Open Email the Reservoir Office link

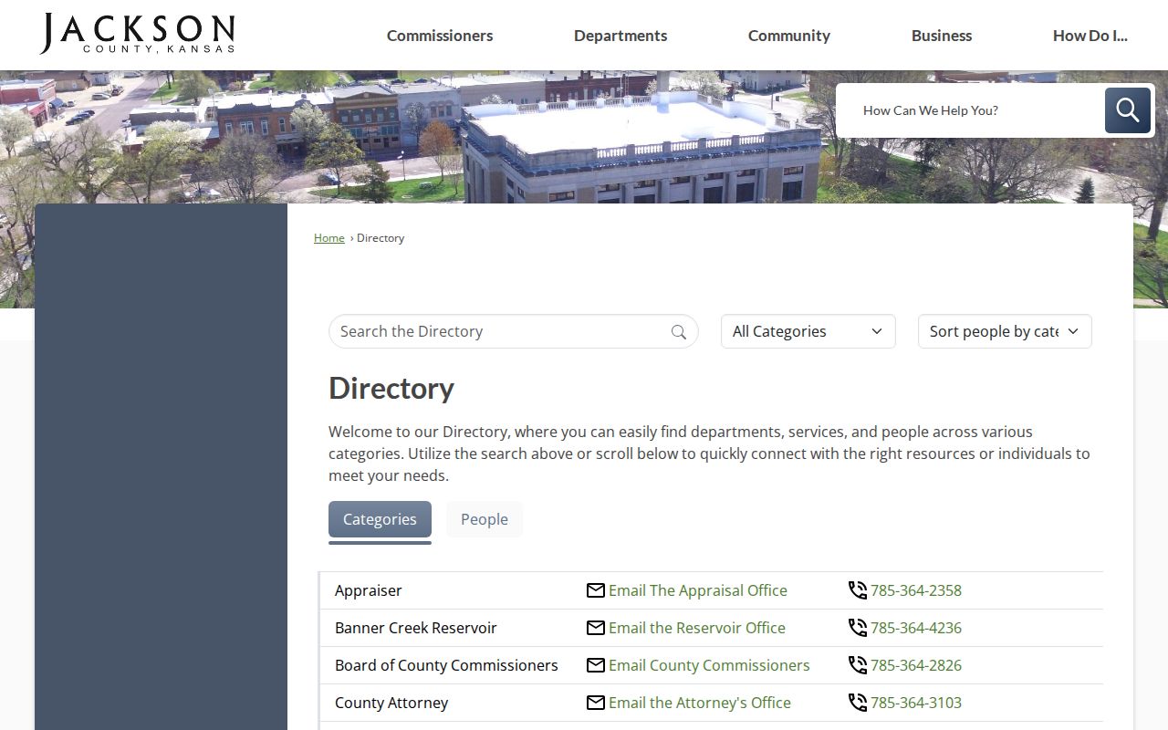(697, 628)
